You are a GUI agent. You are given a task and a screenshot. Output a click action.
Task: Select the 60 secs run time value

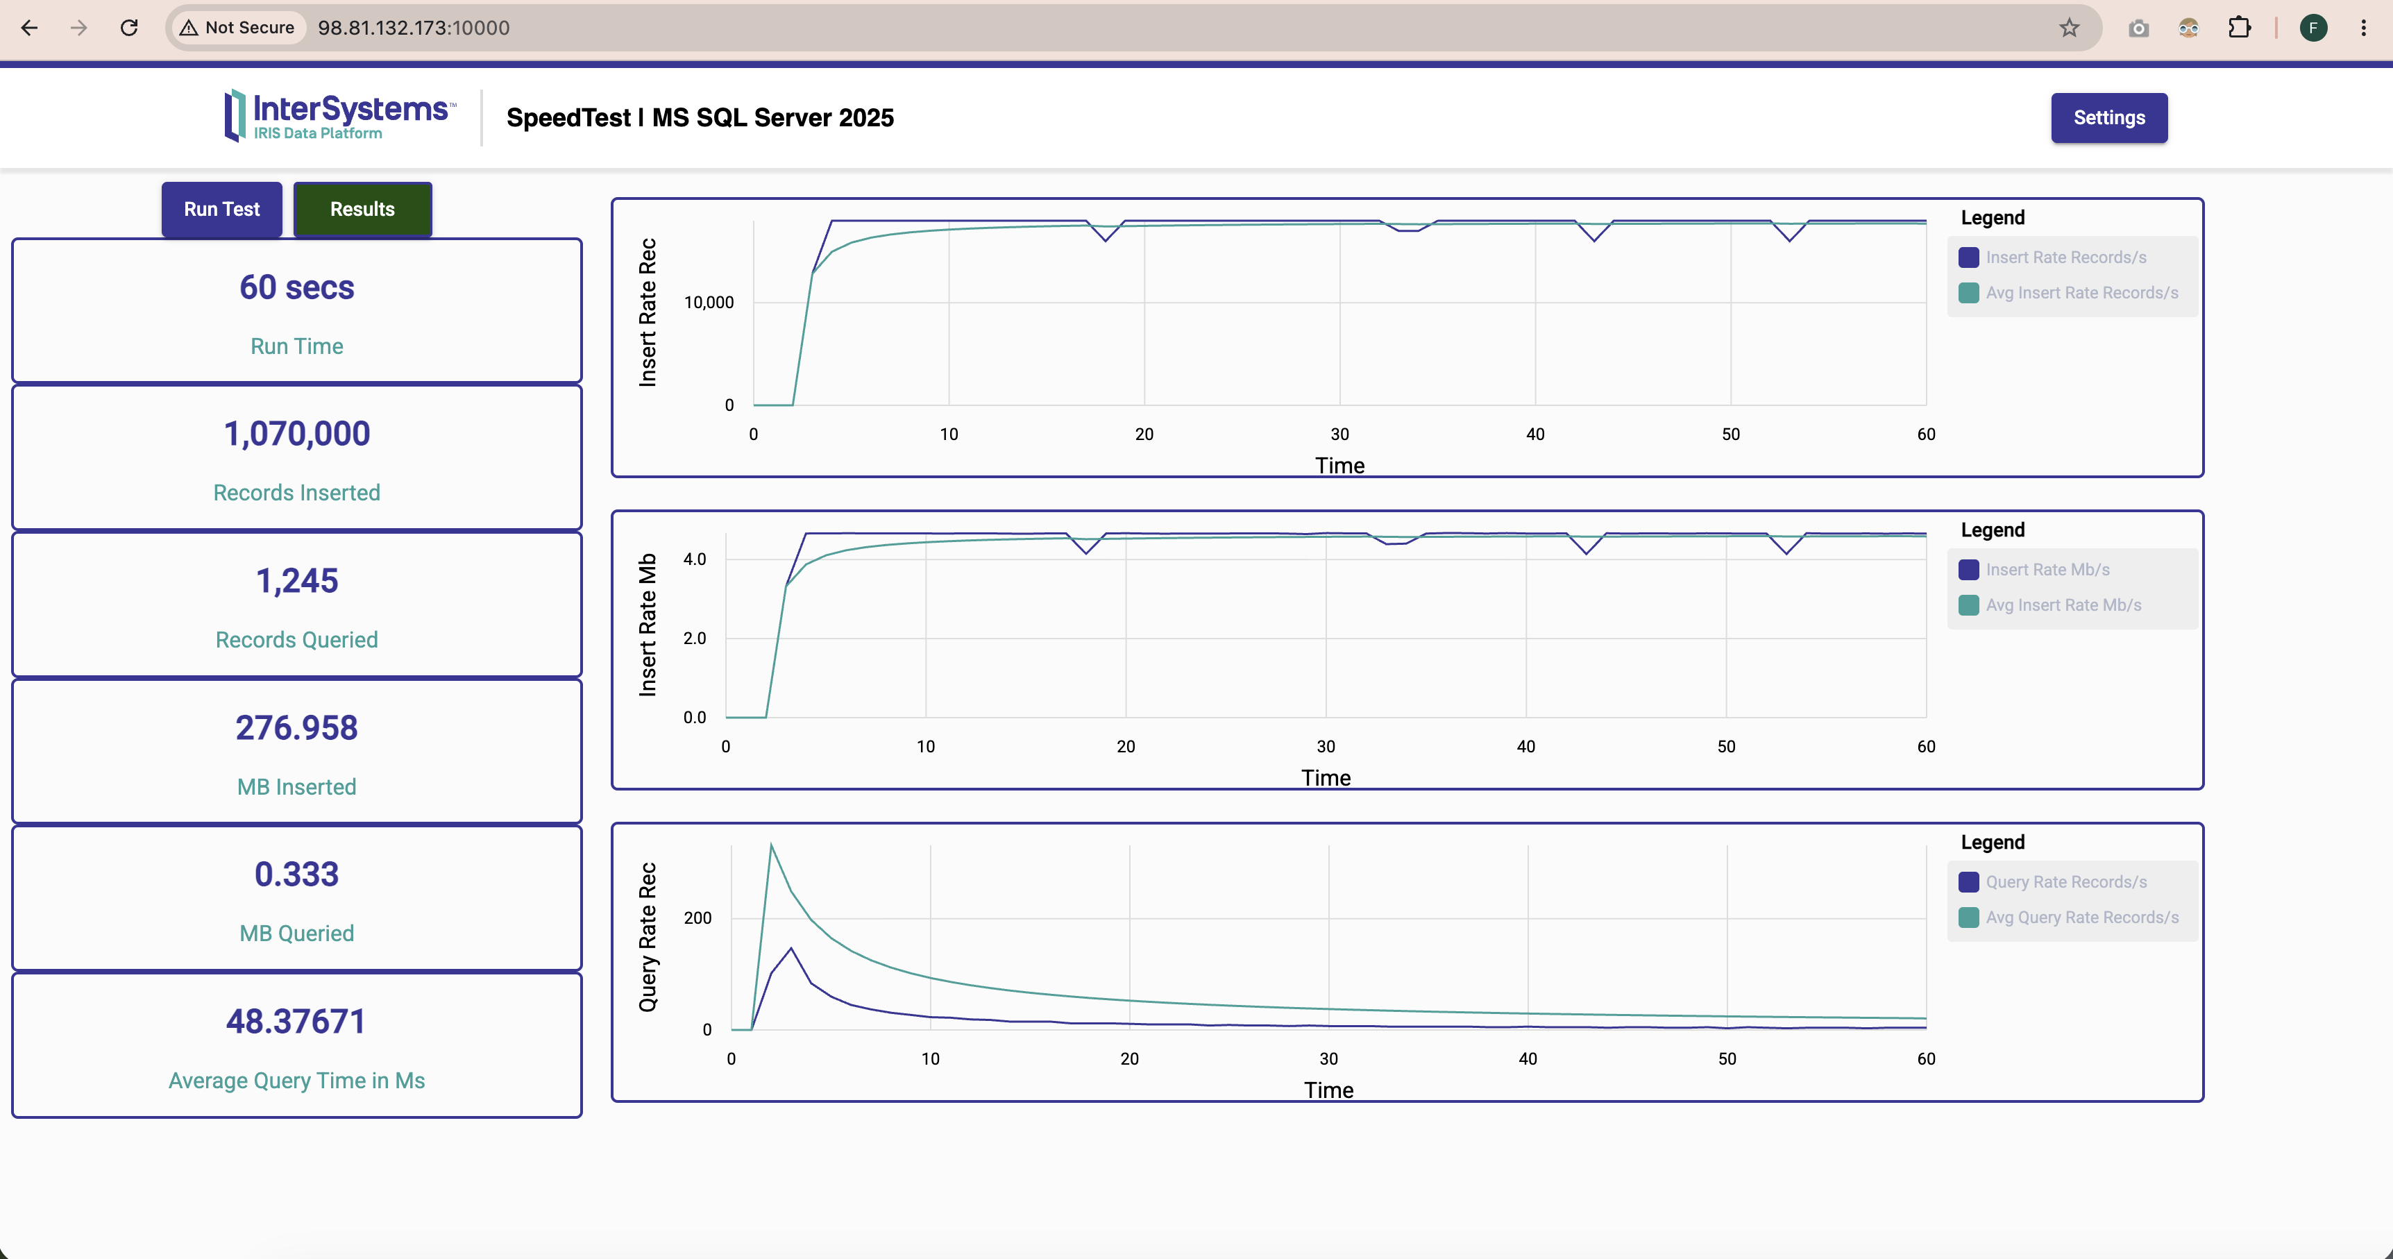pyautogui.click(x=297, y=287)
